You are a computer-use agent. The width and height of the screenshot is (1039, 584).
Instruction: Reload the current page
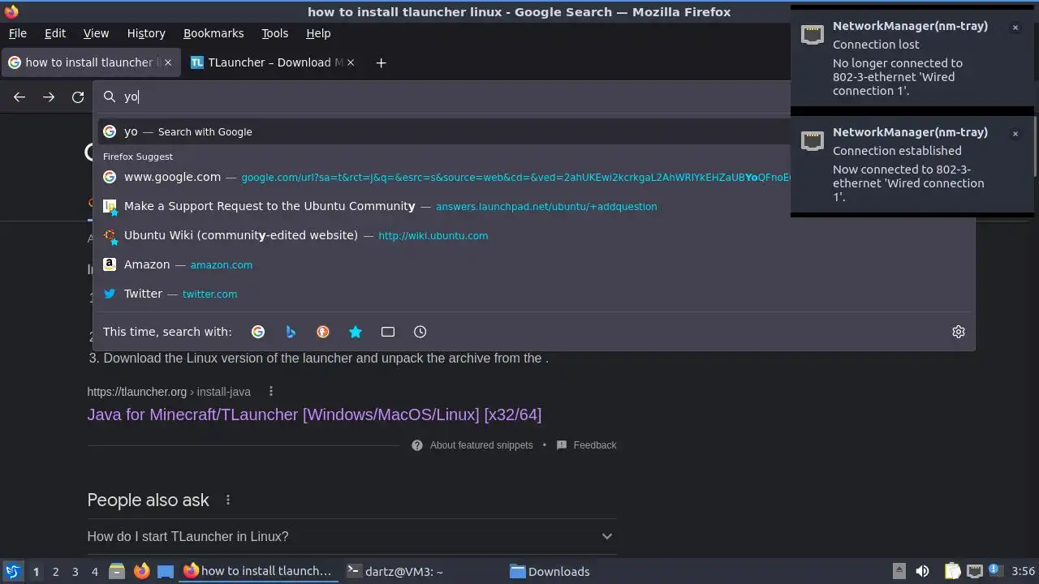pos(78,97)
